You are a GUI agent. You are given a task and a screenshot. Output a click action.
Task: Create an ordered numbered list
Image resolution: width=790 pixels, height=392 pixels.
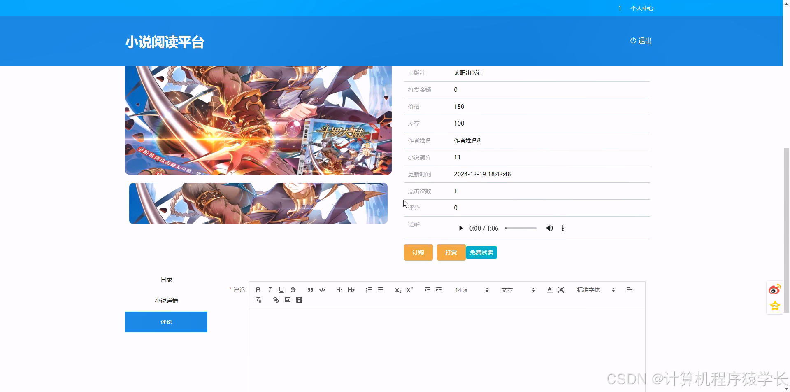pos(369,290)
